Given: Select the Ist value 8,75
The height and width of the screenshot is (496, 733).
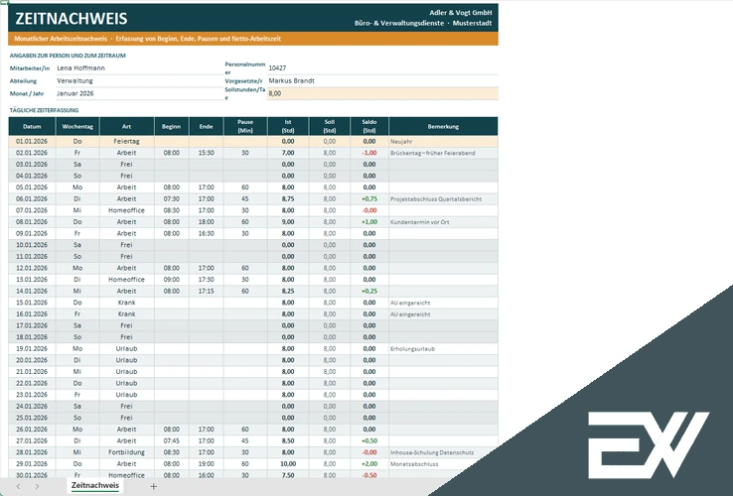Looking at the screenshot, I should coord(288,199).
